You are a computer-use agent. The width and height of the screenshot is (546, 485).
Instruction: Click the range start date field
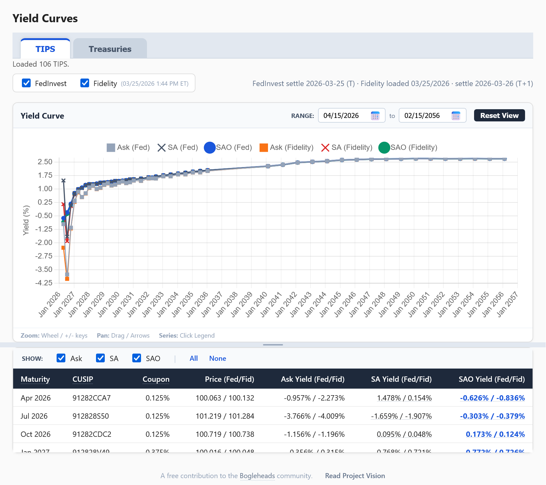point(351,116)
